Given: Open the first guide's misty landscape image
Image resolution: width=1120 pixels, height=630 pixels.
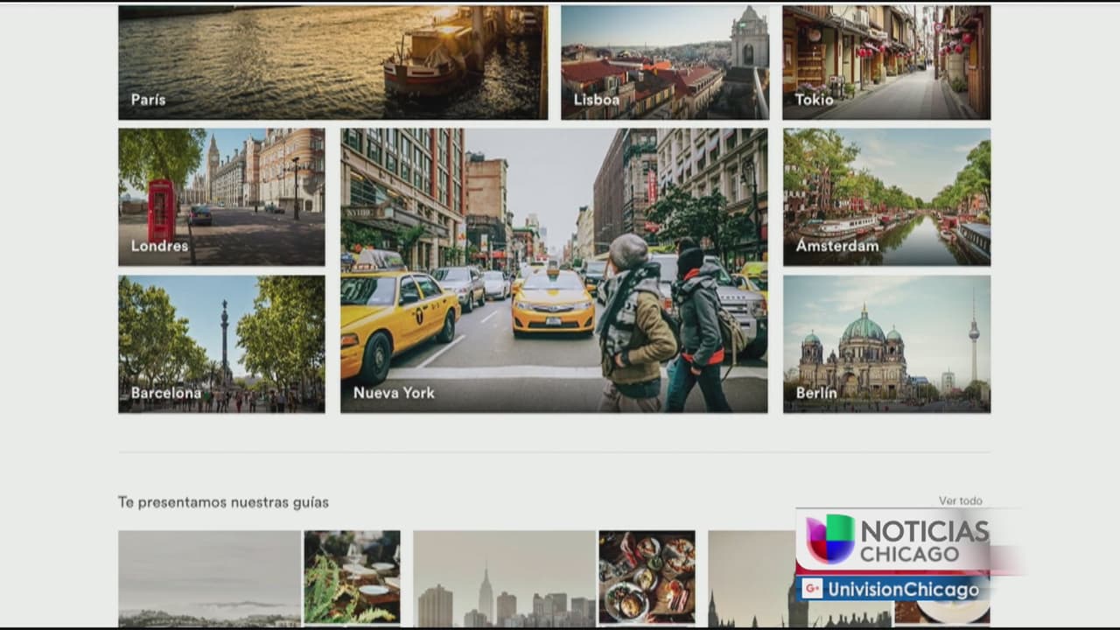Looking at the screenshot, I should (x=209, y=577).
